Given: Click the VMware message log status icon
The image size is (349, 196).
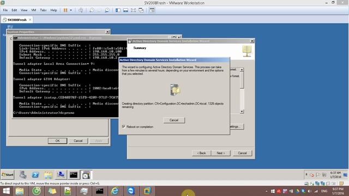Looking at the screenshot, I should [x=341, y=183].
